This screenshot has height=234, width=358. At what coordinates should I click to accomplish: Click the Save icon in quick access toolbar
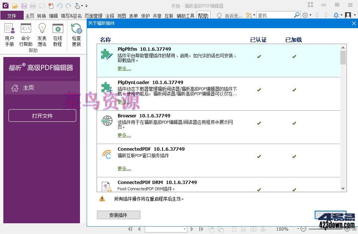click(x=24, y=6)
